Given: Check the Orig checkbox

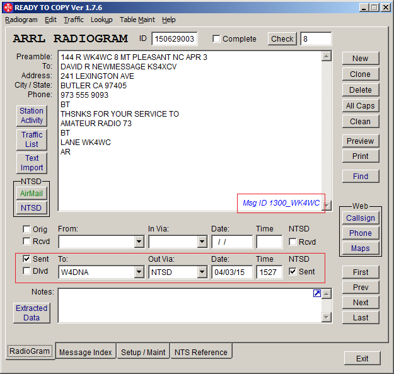Looking at the screenshot, I should coord(26,229).
